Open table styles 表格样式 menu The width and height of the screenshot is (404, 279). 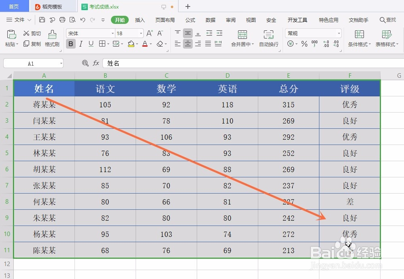pos(387,38)
